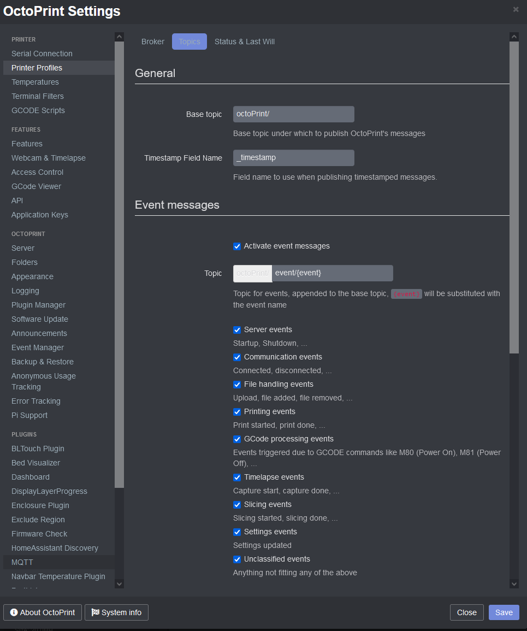This screenshot has width=527, height=631.
Task: Toggle Communication events checkbox
Action: tap(237, 357)
